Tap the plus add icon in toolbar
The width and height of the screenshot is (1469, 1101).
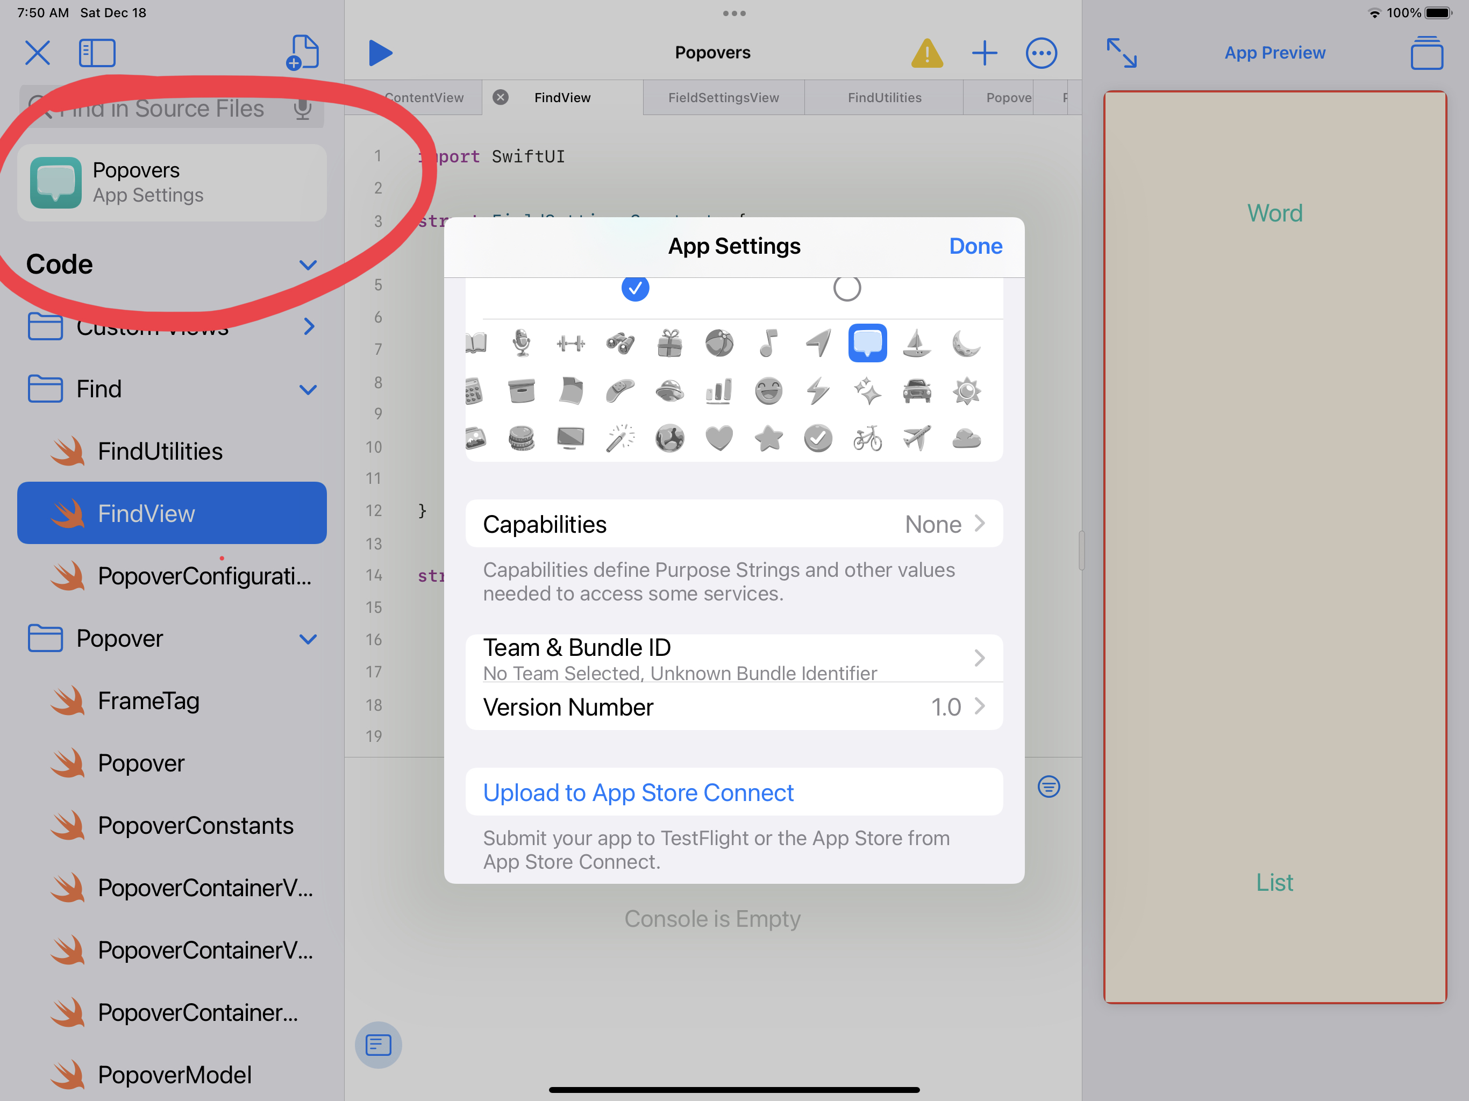click(x=984, y=53)
